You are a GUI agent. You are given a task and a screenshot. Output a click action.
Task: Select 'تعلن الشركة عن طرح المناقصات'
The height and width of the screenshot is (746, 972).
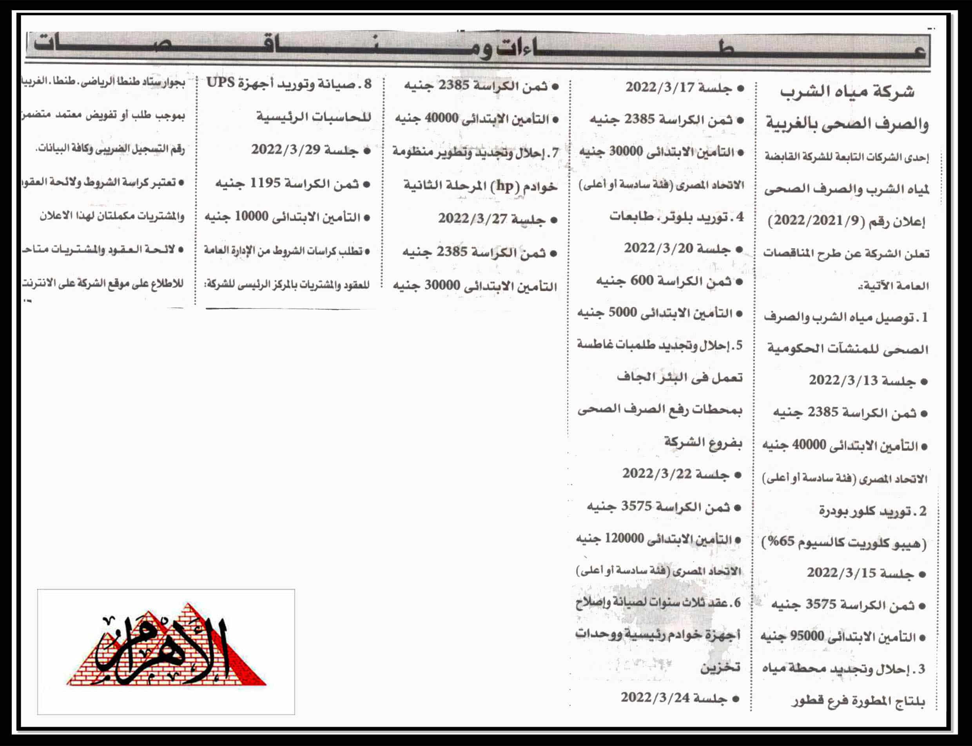point(846,253)
